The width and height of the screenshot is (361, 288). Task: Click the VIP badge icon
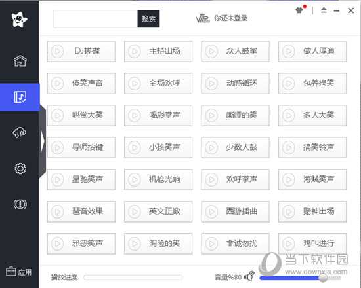[203, 18]
